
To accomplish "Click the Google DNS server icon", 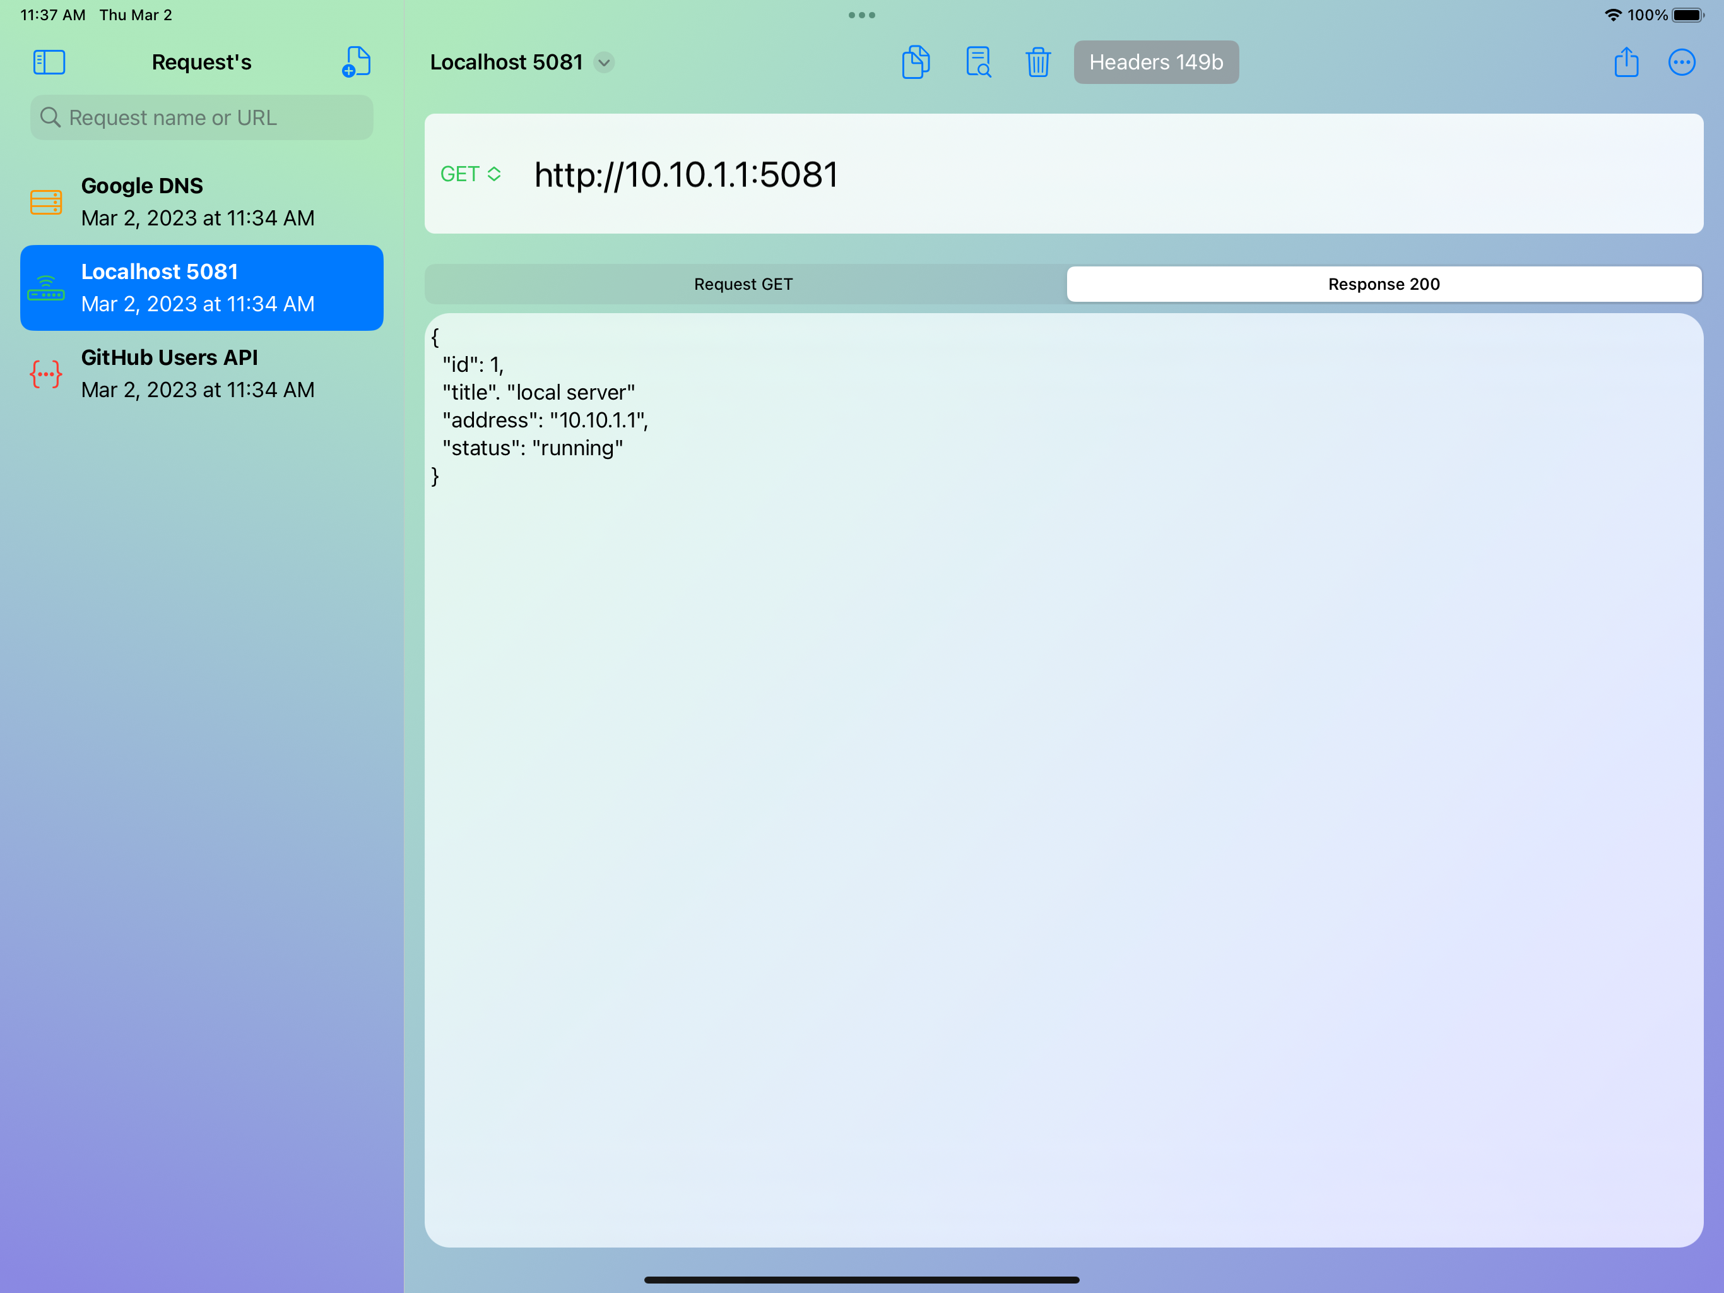I will [x=46, y=202].
